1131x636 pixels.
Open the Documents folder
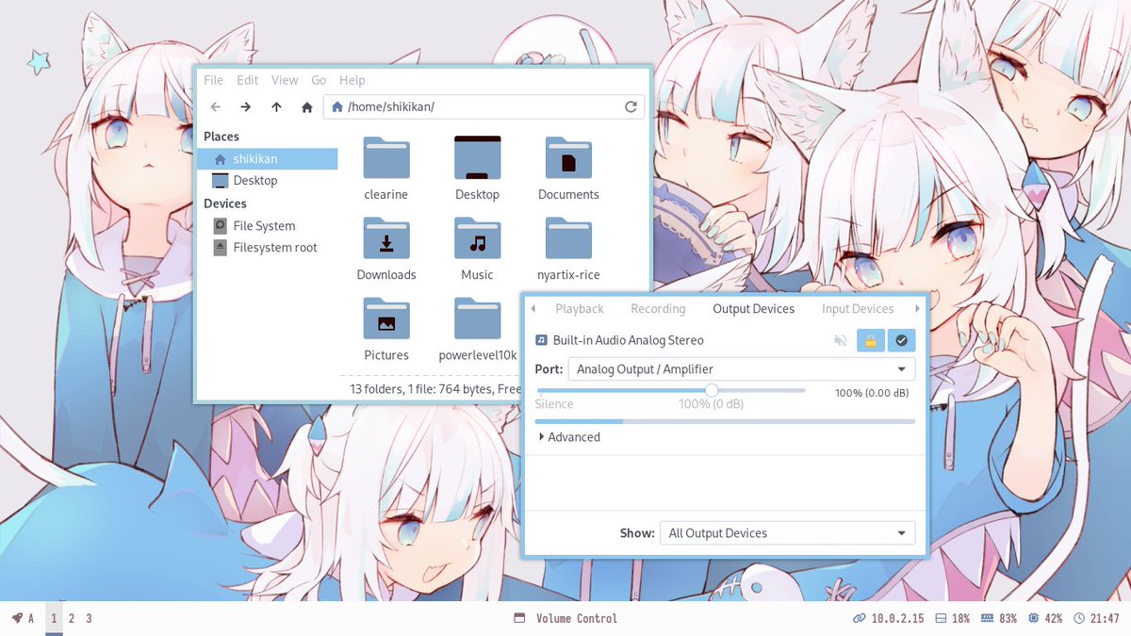click(x=568, y=170)
